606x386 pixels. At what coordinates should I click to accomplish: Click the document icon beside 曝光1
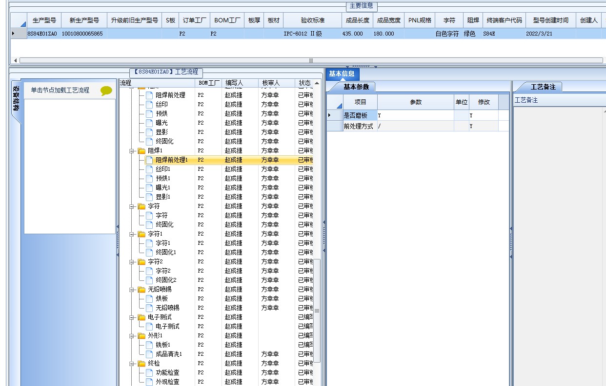(149, 187)
